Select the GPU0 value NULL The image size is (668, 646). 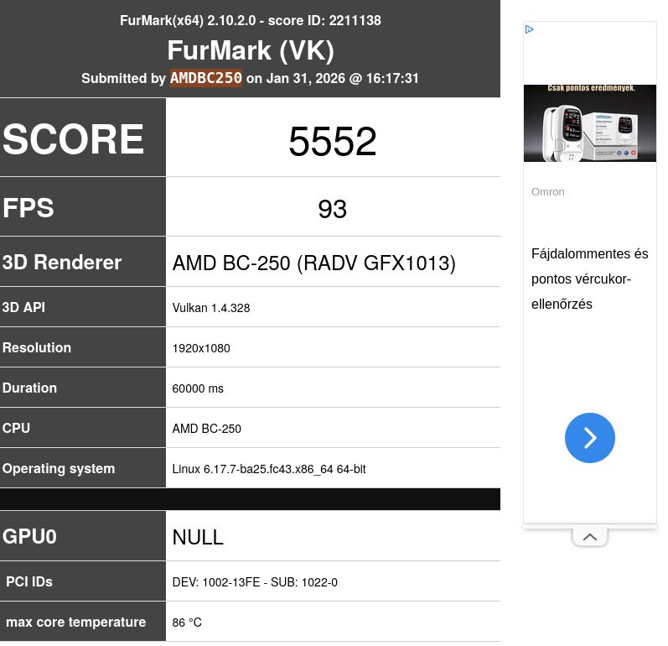[198, 537]
